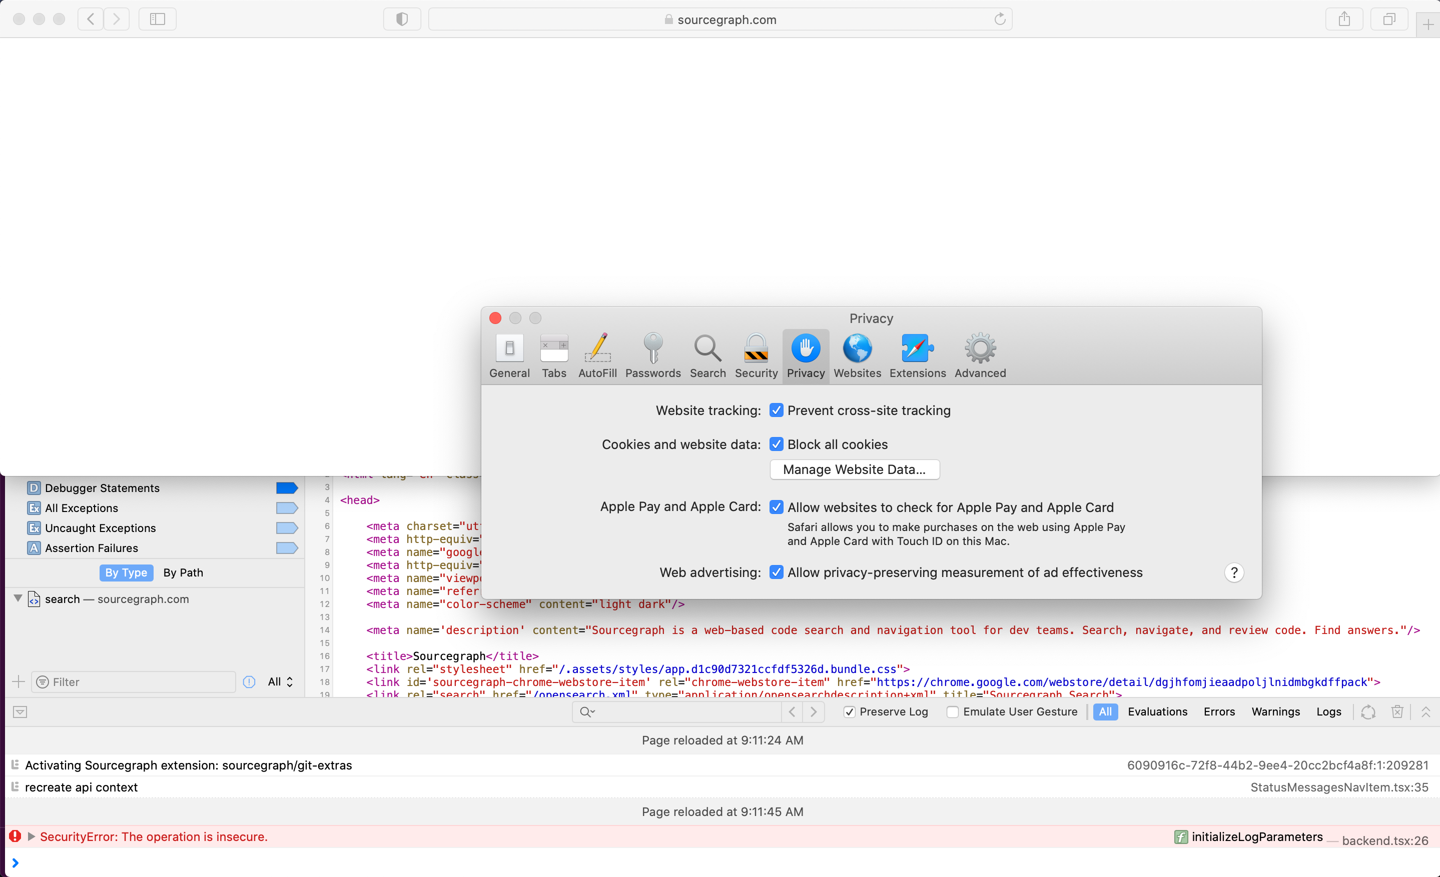The image size is (1440, 877).
Task: Switch to AutoFill preferences
Action: 597,356
